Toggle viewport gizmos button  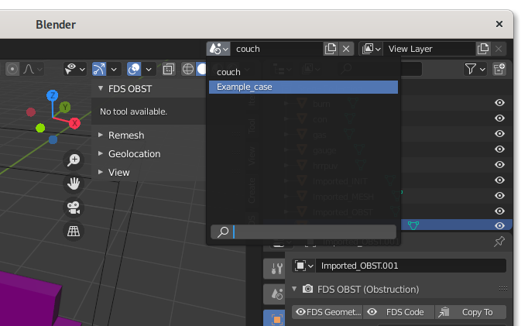(x=99, y=70)
